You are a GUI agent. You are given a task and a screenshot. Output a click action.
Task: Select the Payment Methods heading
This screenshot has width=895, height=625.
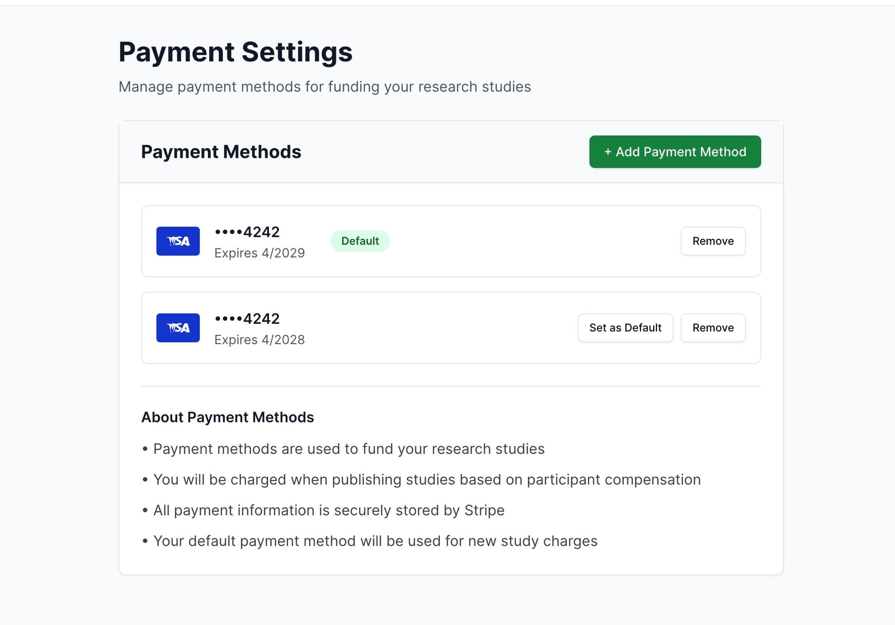221,151
